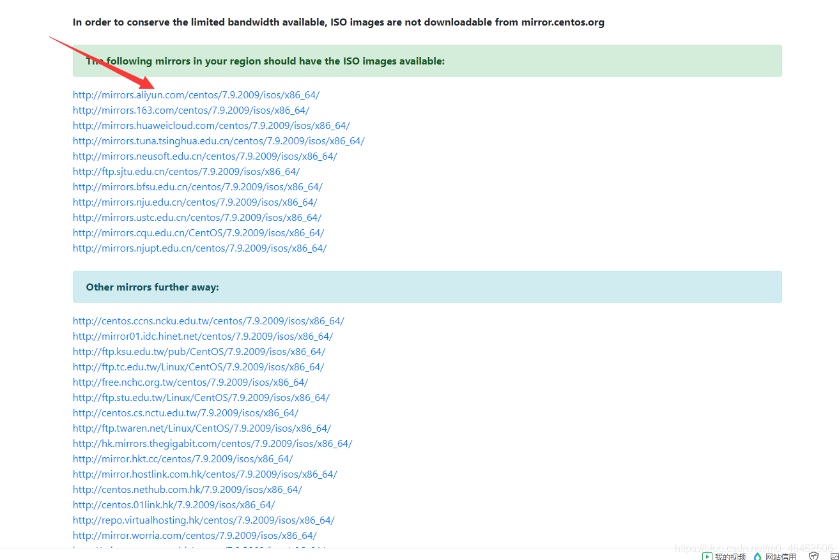Screen dimensions: 839x560
Task: Open the ftp.tc.edu.tw Linux link
Action: (199, 367)
